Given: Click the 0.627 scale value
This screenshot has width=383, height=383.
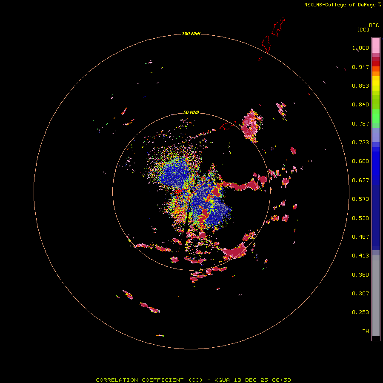Looking at the screenshot, I should click(x=360, y=180).
